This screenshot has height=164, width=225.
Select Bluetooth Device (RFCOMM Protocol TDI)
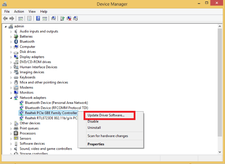56,108
